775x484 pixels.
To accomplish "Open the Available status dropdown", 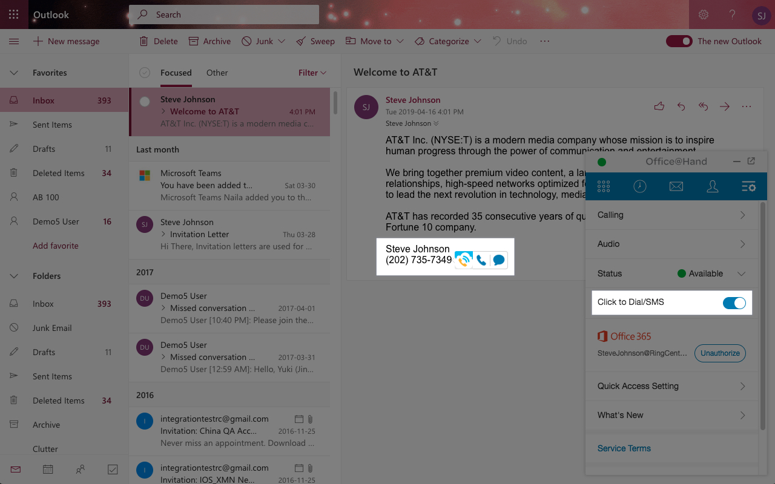I will 741,273.
